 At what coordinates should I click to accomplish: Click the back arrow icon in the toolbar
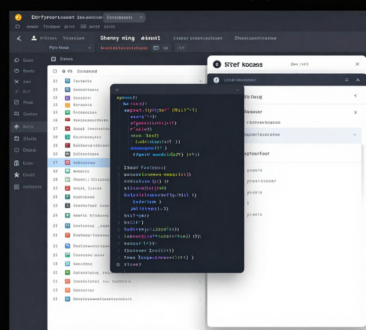tap(19, 38)
